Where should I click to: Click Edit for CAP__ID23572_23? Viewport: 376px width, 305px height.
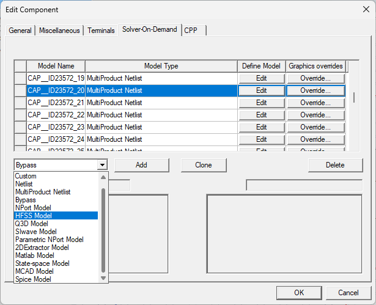click(262, 127)
